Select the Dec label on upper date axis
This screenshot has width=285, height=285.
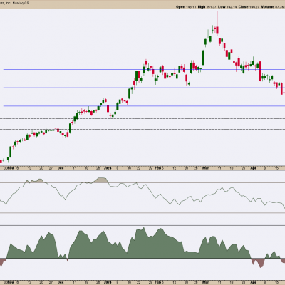click(61, 168)
